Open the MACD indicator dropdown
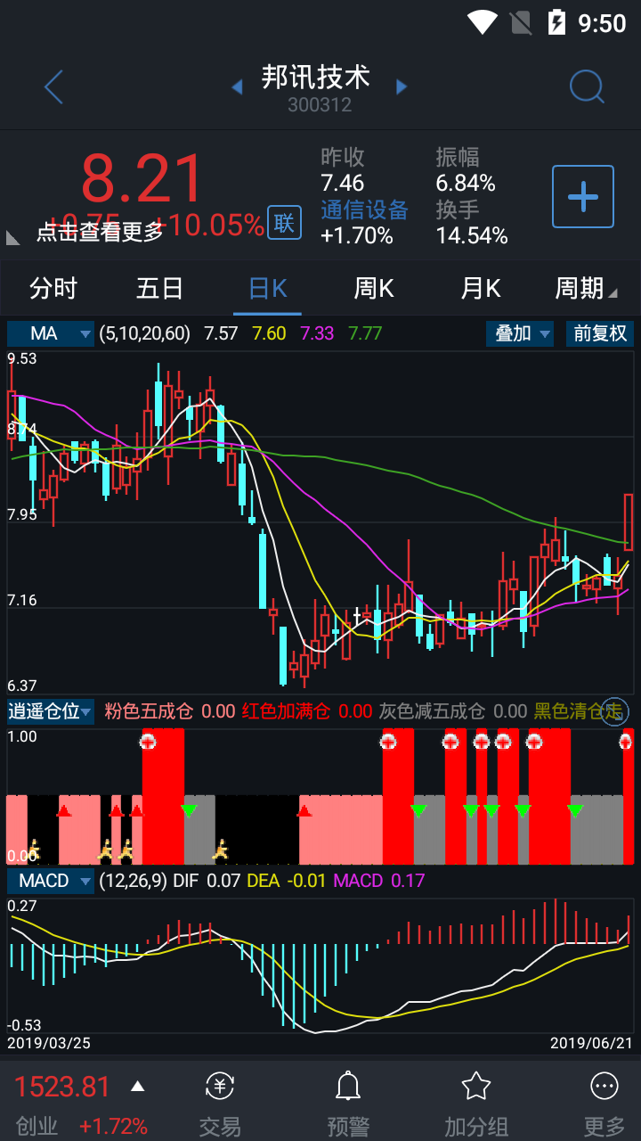641x1141 pixels. click(x=51, y=881)
